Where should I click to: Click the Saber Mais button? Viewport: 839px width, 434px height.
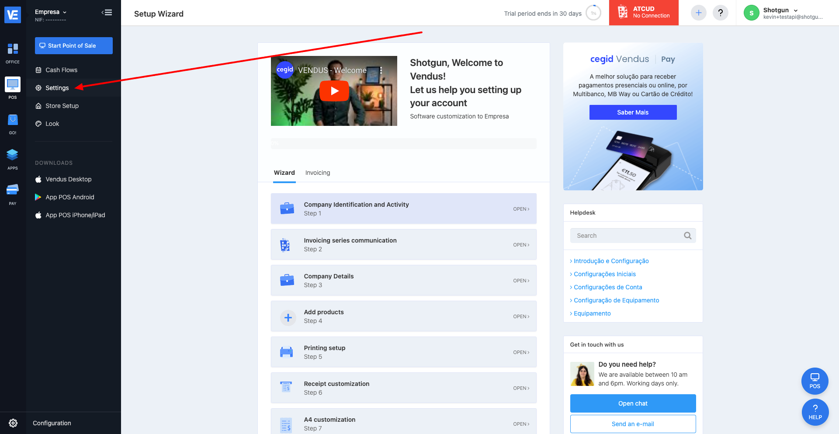click(x=633, y=112)
